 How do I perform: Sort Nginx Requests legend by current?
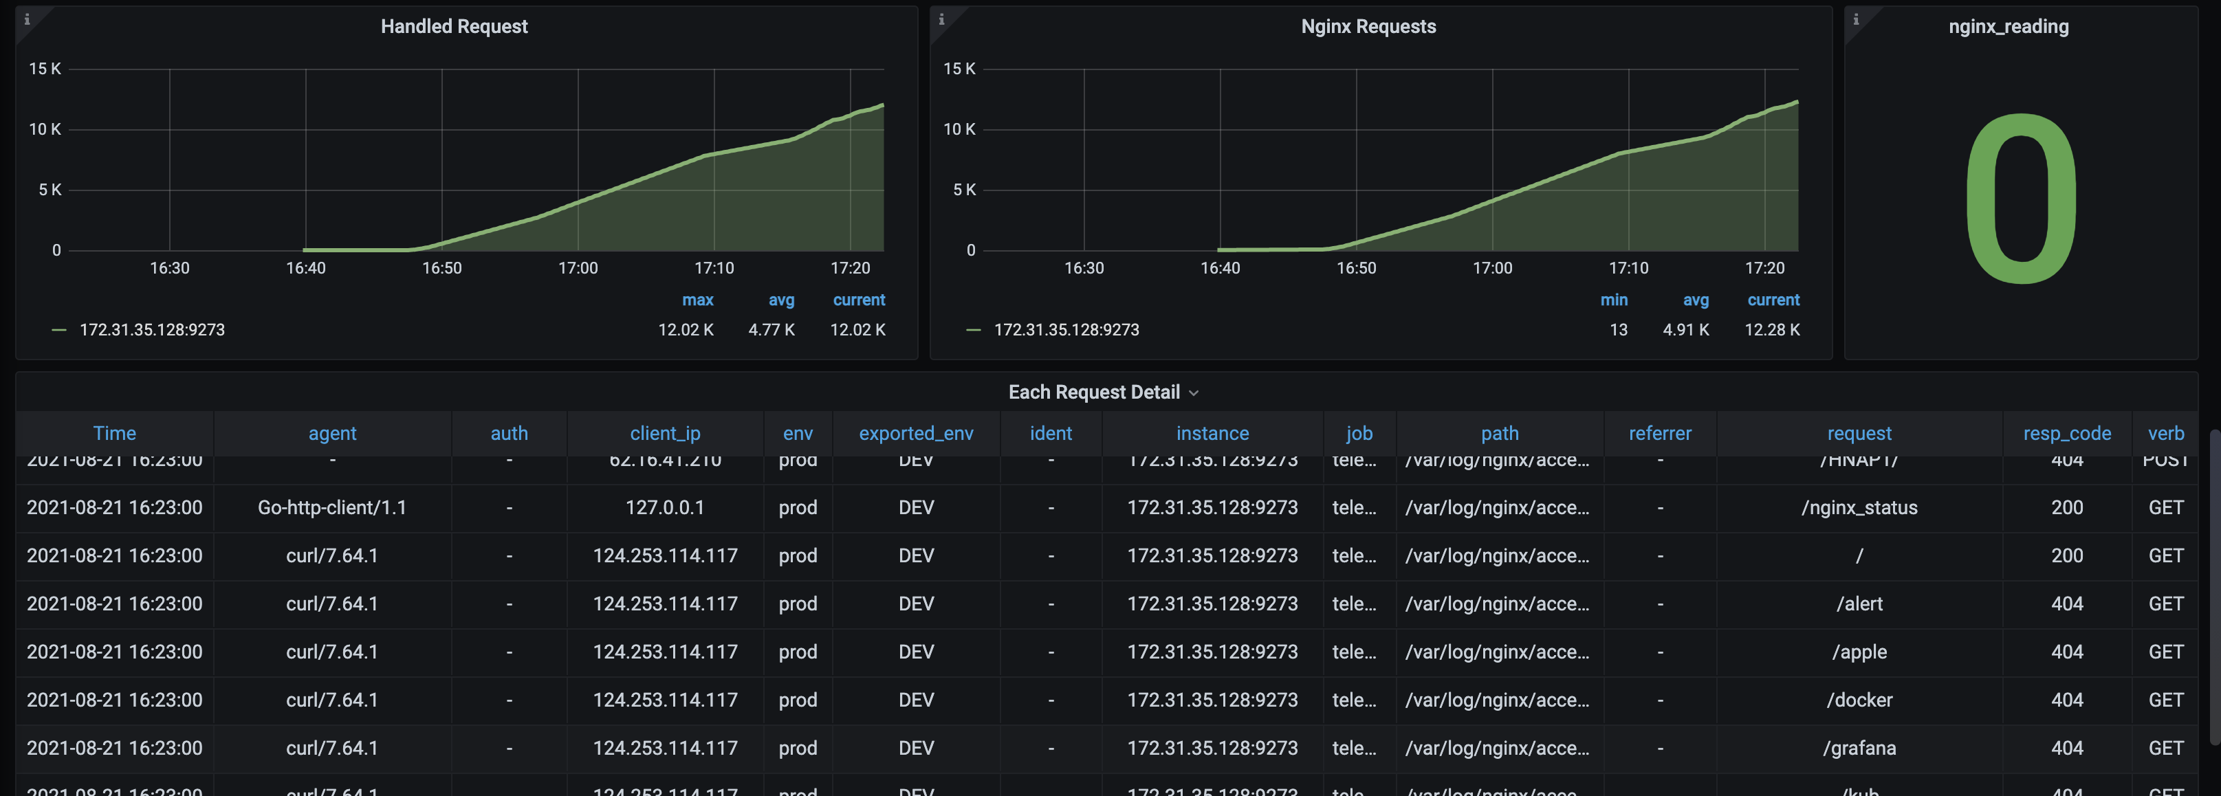(x=1773, y=300)
